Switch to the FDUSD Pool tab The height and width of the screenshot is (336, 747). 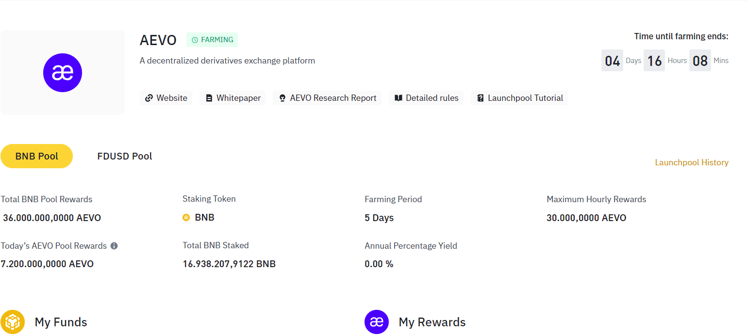click(x=124, y=156)
